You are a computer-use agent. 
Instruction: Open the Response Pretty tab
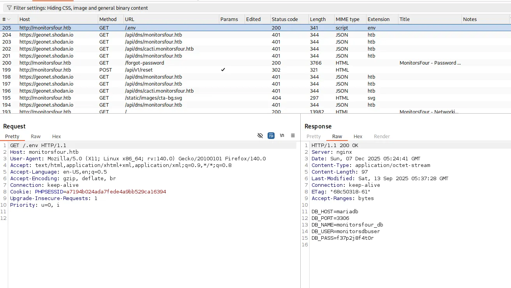click(314, 136)
